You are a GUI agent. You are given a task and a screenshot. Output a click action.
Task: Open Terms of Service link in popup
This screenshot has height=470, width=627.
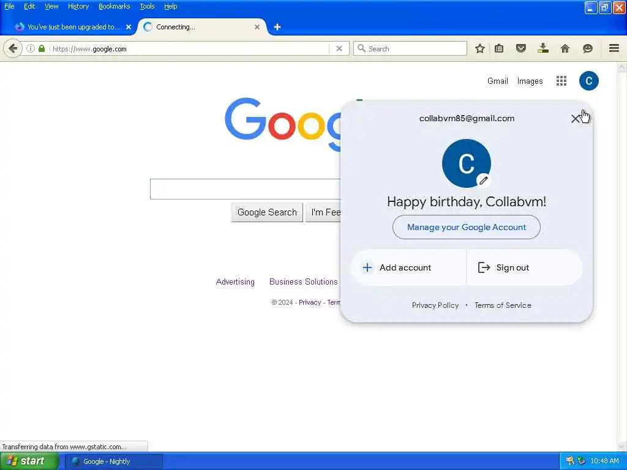click(x=503, y=305)
